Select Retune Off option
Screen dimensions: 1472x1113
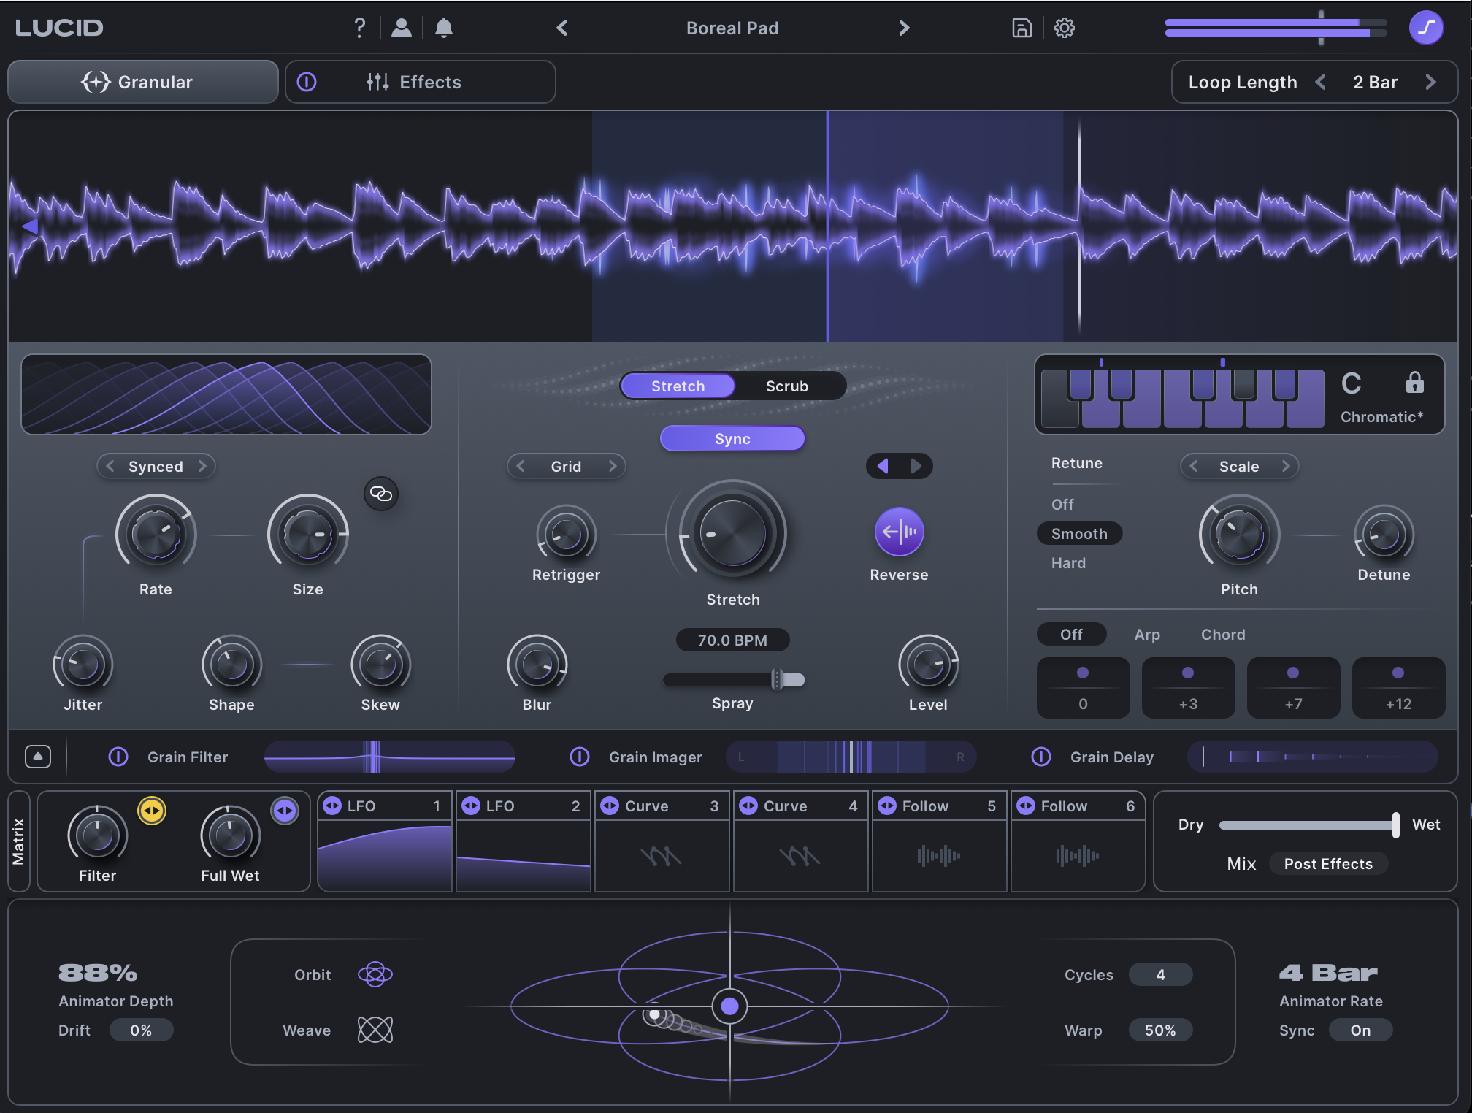tap(1062, 504)
